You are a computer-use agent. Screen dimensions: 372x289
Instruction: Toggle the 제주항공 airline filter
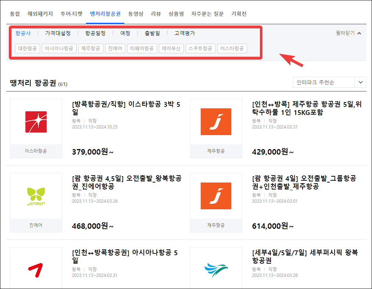91,48
